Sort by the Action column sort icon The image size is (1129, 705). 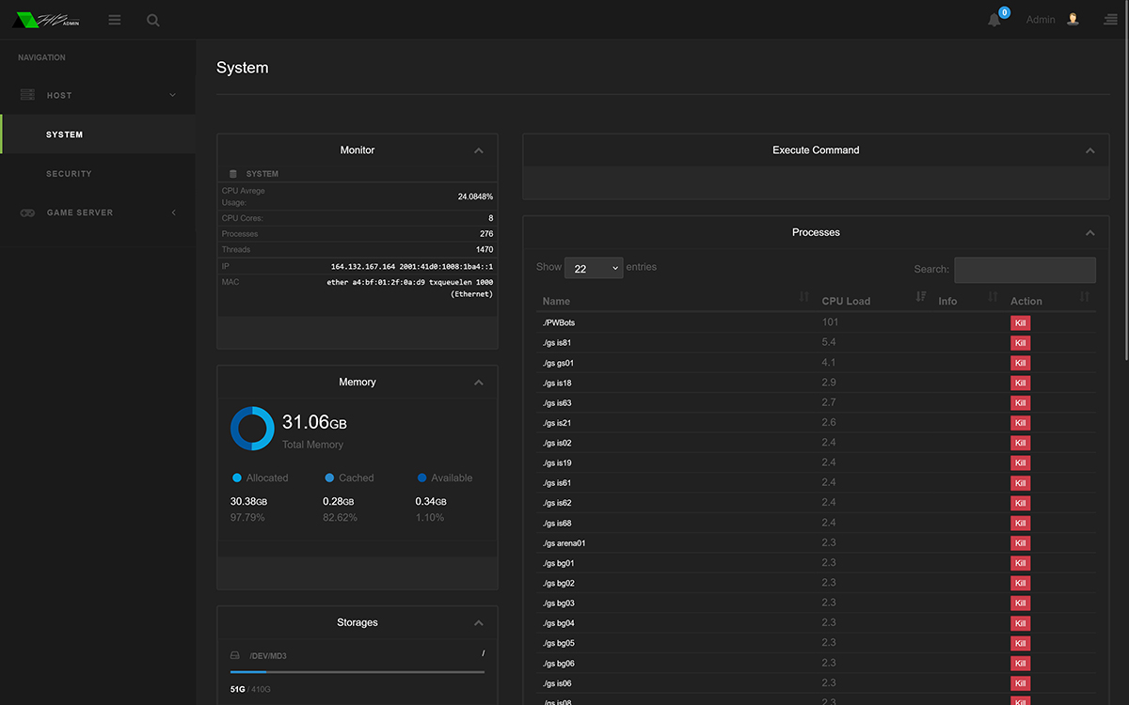tap(1085, 297)
